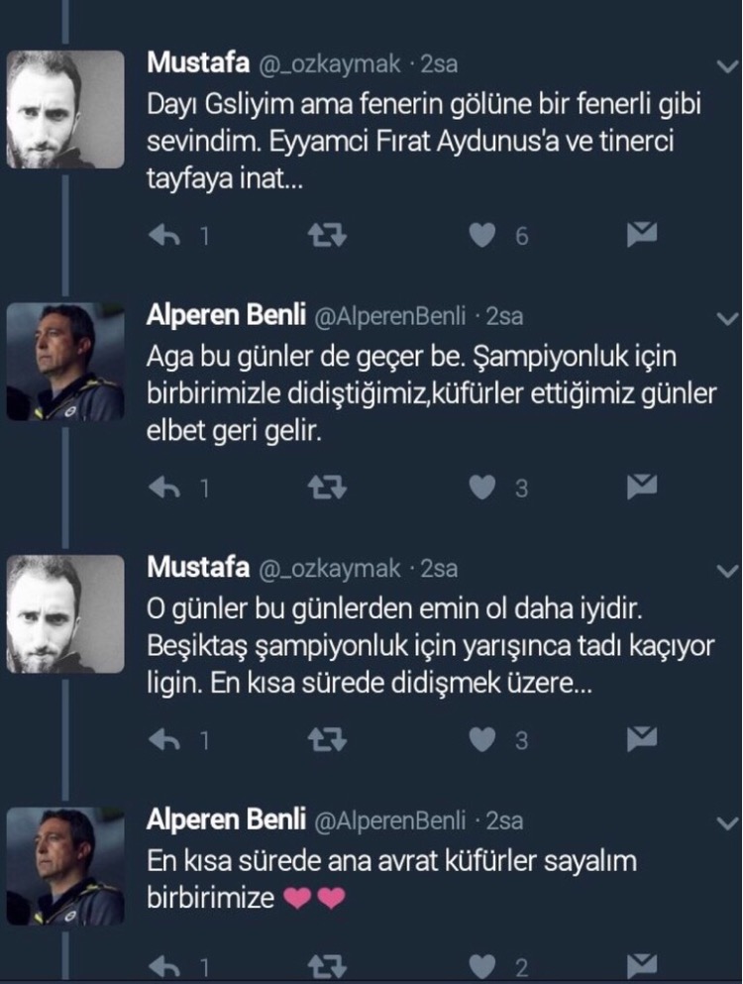The width and height of the screenshot is (743, 984).
Task: Like Mustafa's tweet with 6 likes
Action: (482, 235)
